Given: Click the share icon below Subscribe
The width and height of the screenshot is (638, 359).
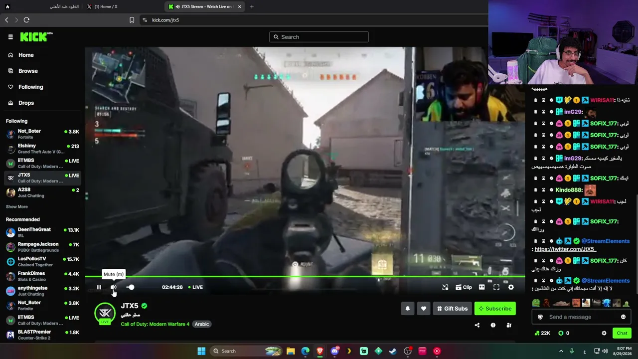Looking at the screenshot, I should (477, 325).
